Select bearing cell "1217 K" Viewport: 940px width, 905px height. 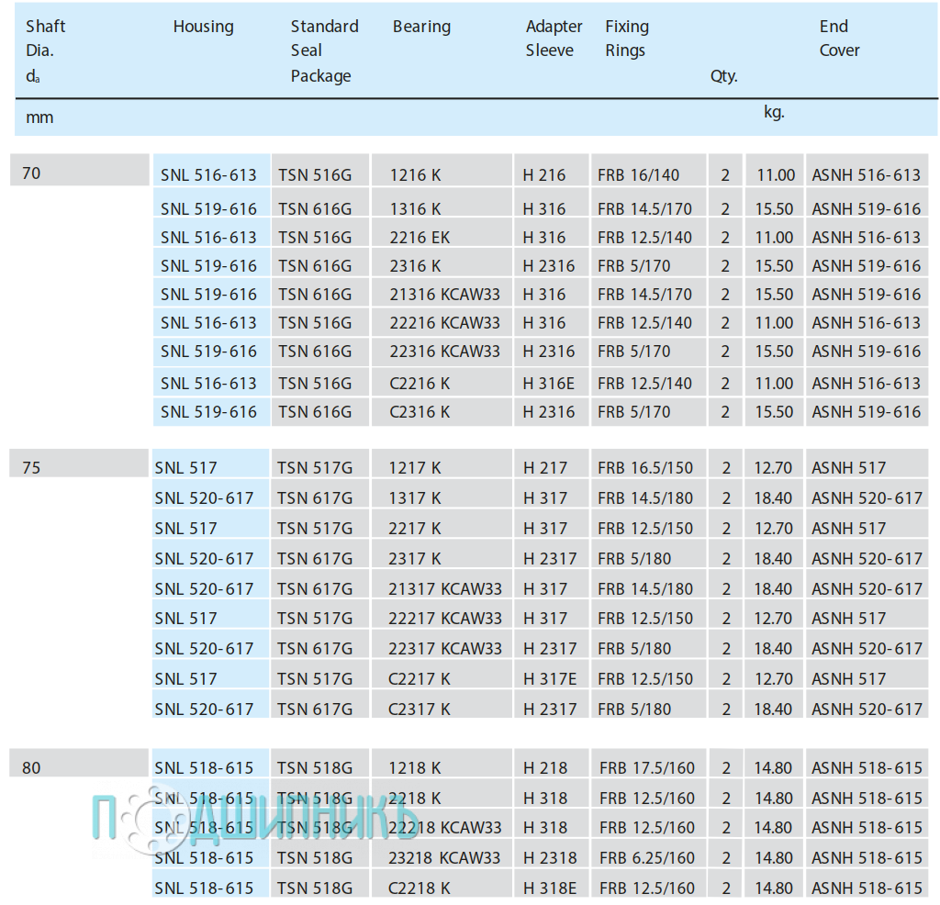pos(442,464)
